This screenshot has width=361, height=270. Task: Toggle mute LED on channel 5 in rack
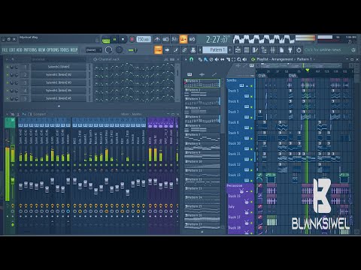8,98
